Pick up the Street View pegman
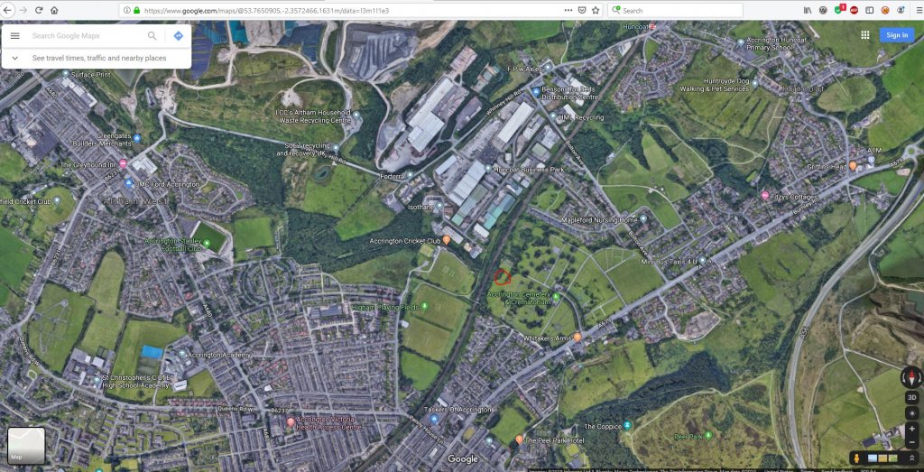924x472 pixels. pyautogui.click(x=855, y=456)
